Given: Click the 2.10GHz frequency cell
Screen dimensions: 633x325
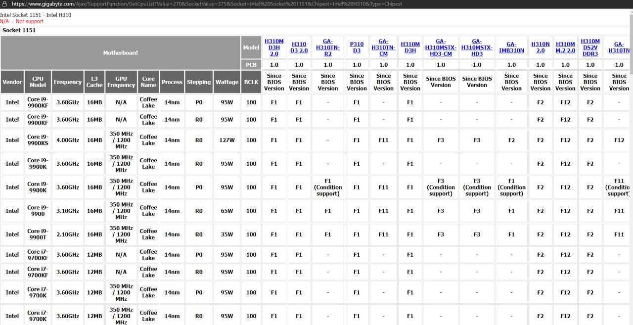Looking at the screenshot, I should point(68,234).
